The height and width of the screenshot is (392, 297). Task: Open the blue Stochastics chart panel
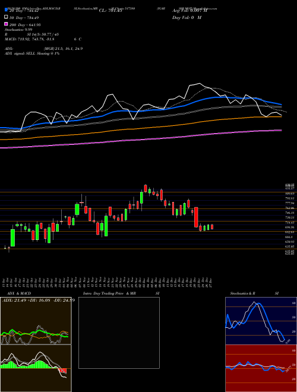click(261, 321)
